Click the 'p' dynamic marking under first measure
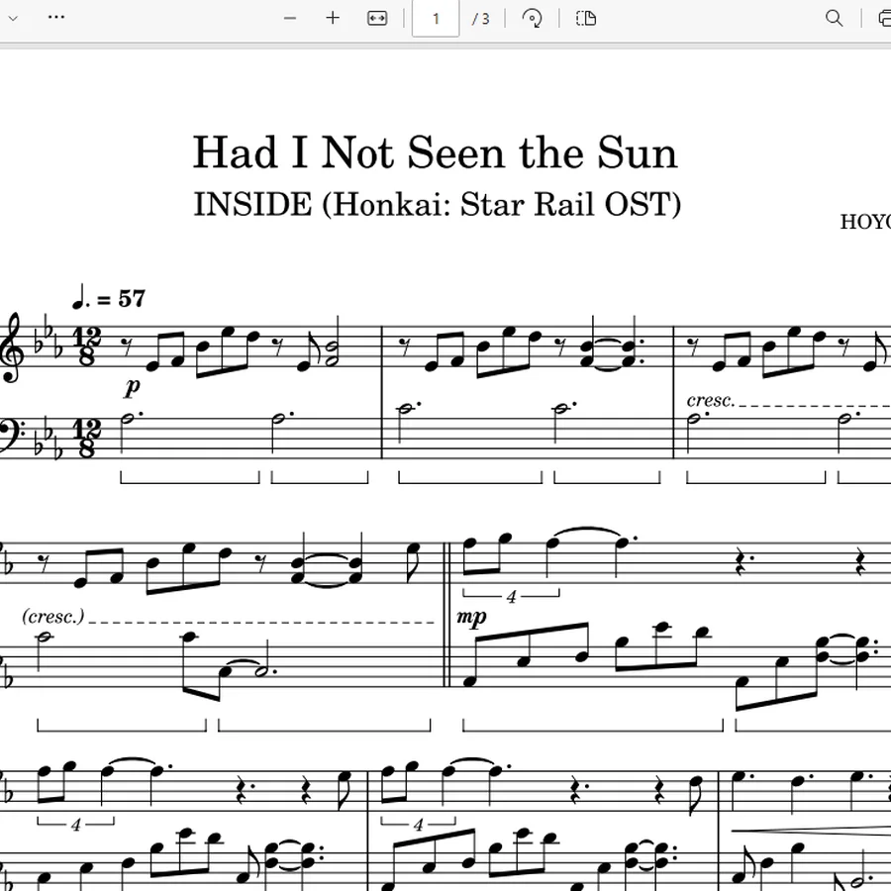Screen dimensions: 891x891 coord(132,386)
